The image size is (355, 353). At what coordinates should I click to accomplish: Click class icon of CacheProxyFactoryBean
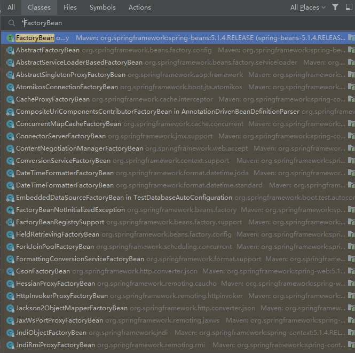tap(10, 99)
